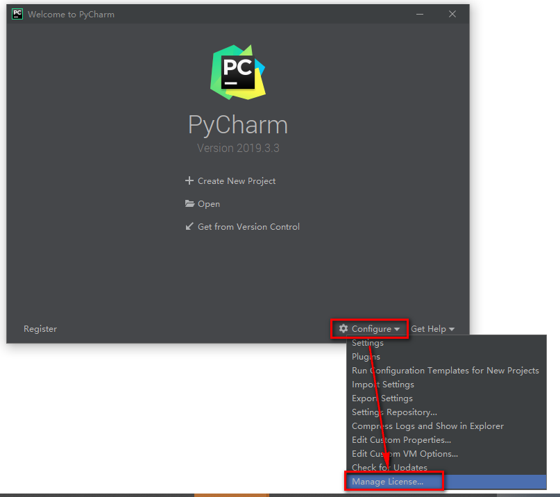Image resolution: width=560 pixels, height=497 pixels.
Task: Select Get from Version Control option
Action: coord(248,227)
